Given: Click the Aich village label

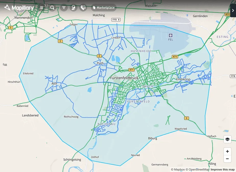Looking at the screenshot, I should [54, 83].
